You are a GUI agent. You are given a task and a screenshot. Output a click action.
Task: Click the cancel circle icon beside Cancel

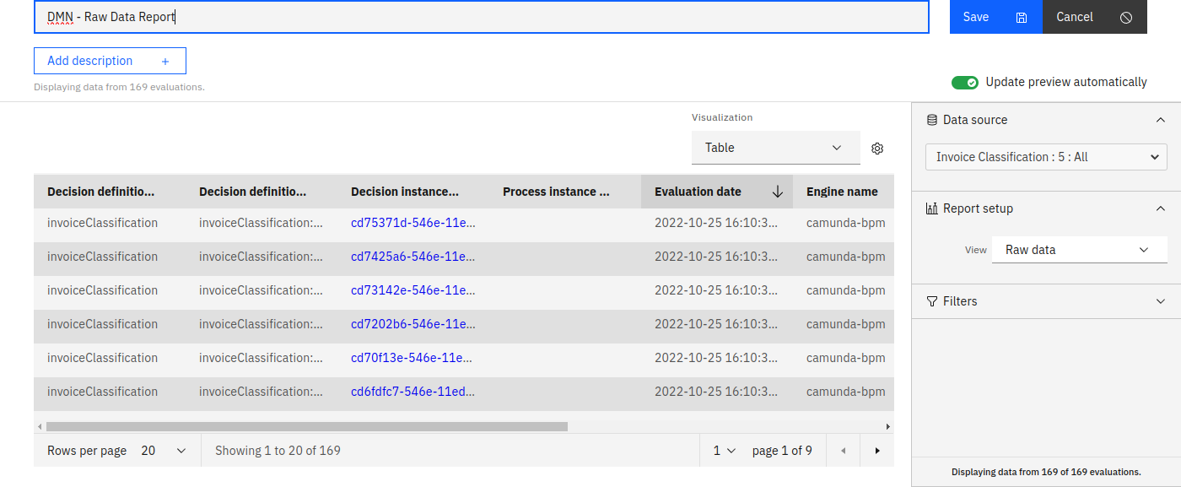(x=1128, y=16)
